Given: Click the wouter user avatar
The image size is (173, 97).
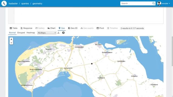Looking at the screenshot, I should tap(159, 4).
